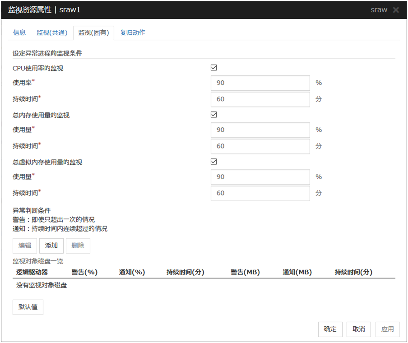Cancel changes with the 取消 button

tap(359, 329)
